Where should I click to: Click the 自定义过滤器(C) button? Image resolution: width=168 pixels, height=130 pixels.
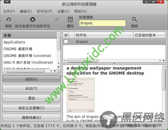pyautogui.click(x=31, y=108)
